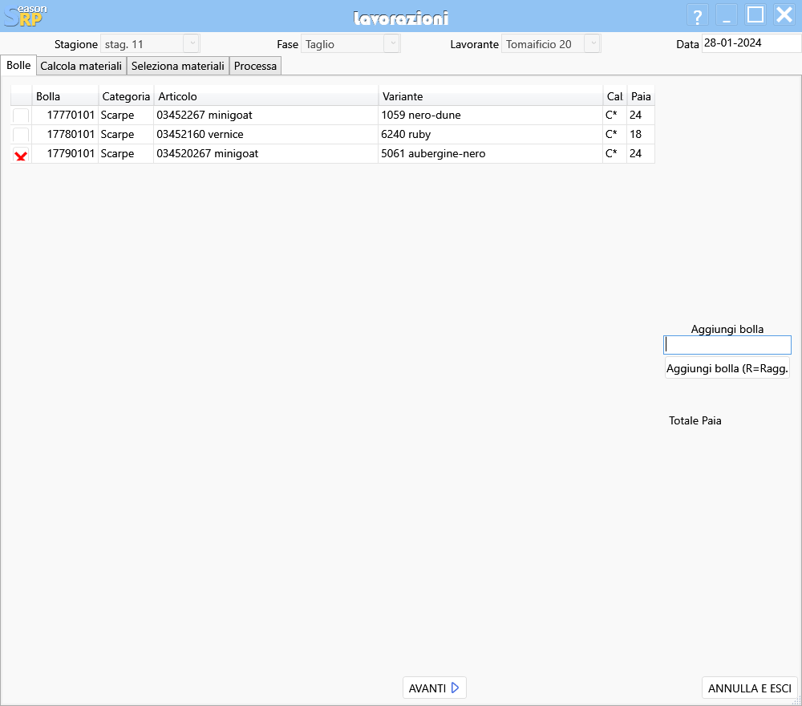Sort by the Articolo column header

266,96
